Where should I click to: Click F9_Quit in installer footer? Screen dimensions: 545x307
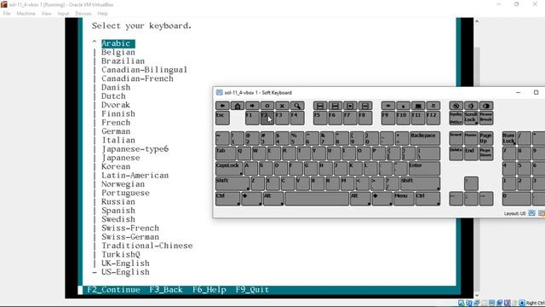[x=252, y=290]
